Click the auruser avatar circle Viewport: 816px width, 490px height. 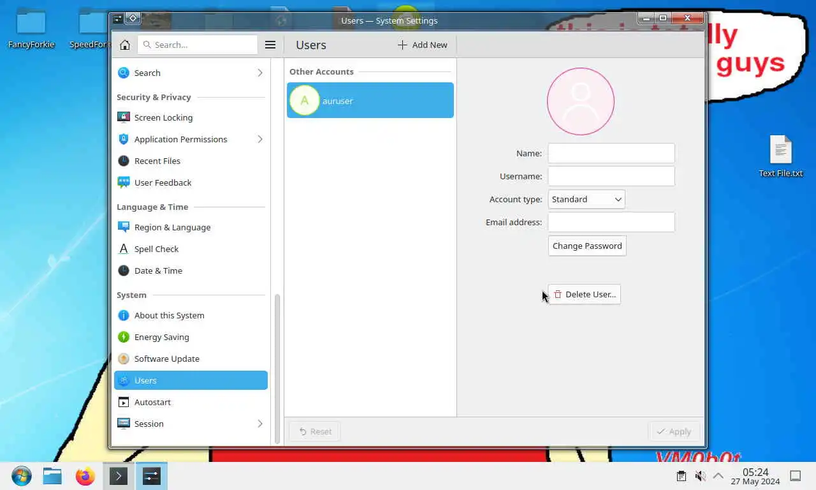pos(305,100)
